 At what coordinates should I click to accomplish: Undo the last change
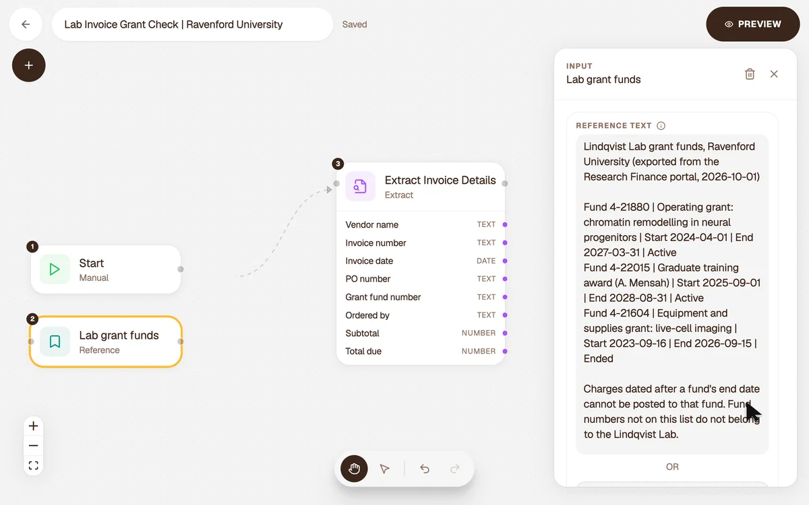(425, 469)
